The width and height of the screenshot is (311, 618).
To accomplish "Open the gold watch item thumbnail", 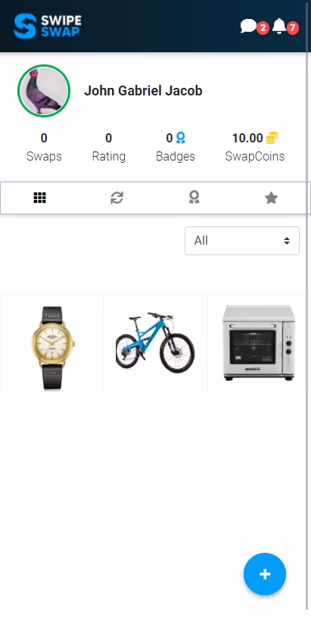I will coord(52,343).
